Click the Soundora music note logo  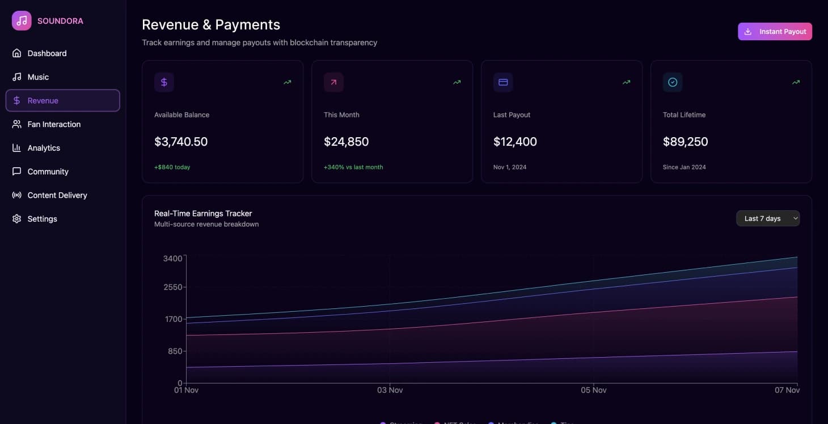point(22,21)
